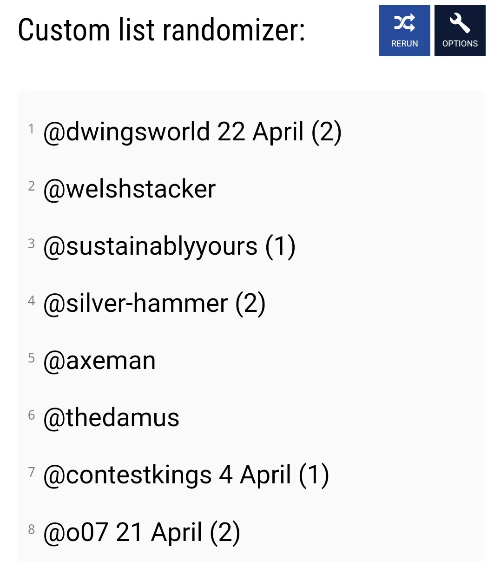The width and height of the screenshot is (494, 561).
Task: Click the @welshstacker list entry
Action: click(x=129, y=189)
